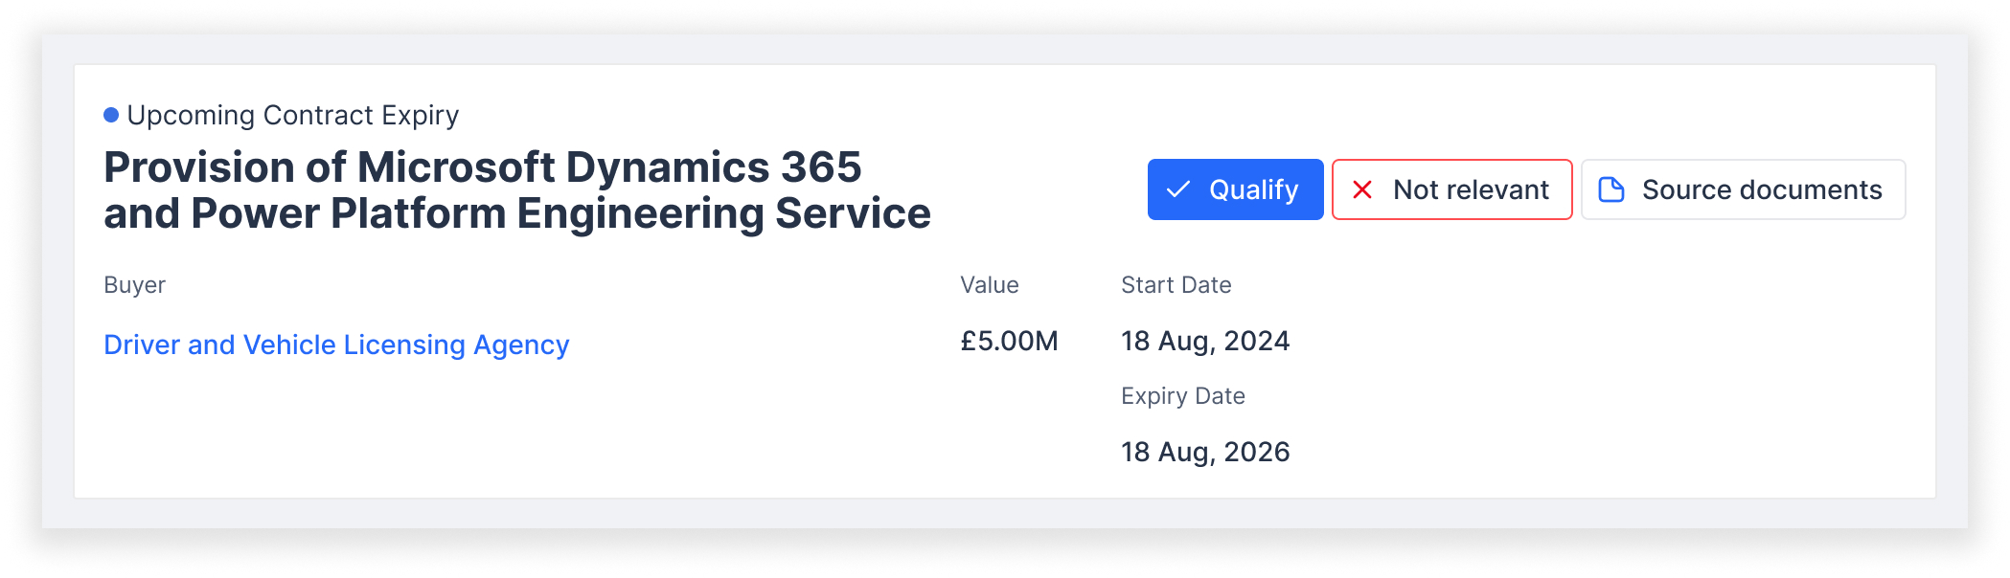Click the Buyer field label
Viewport: 2010px width, 578px height.
[x=134, y=285]
